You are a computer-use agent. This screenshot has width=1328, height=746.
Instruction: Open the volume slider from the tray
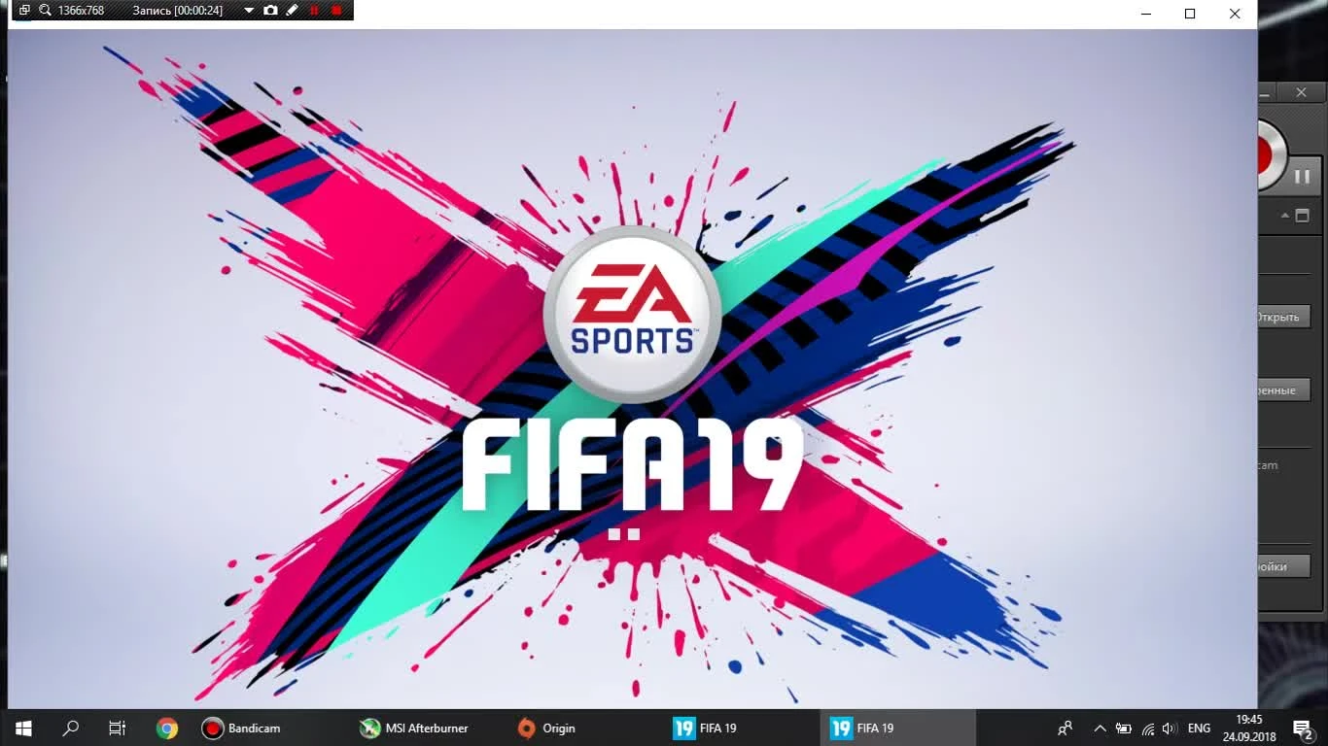1168,728
